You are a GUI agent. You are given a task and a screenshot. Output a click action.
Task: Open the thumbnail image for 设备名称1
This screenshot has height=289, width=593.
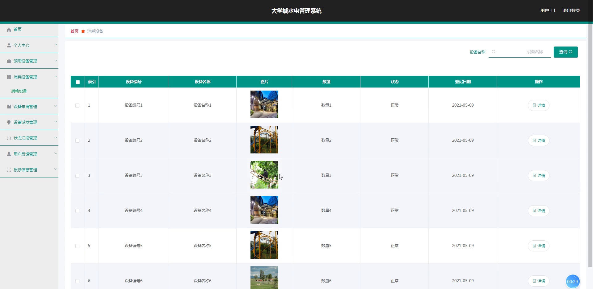(x=264, y=104)
